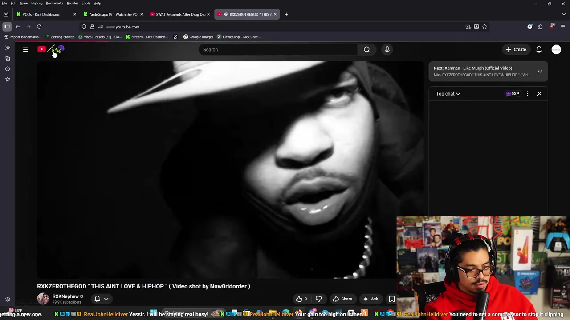Click Import bookmarks button

22,37
